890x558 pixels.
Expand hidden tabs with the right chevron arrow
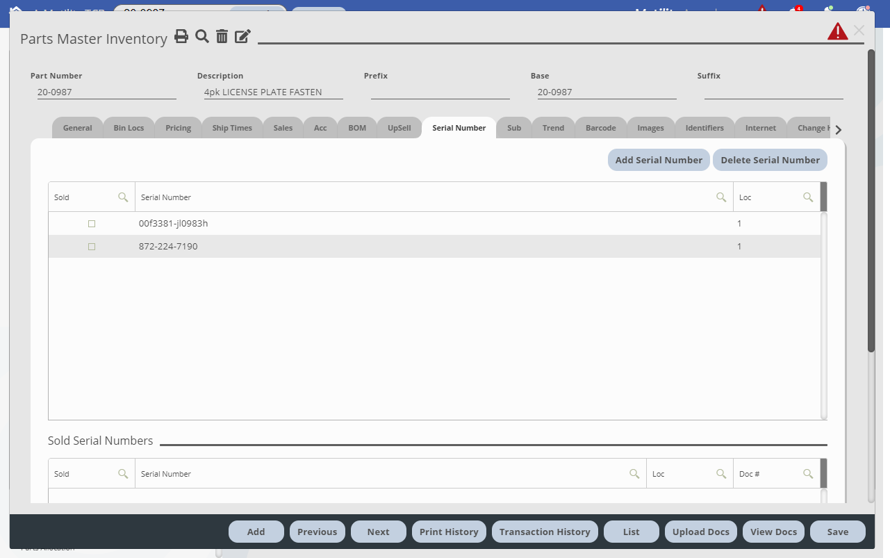click(x=838, y=129)
